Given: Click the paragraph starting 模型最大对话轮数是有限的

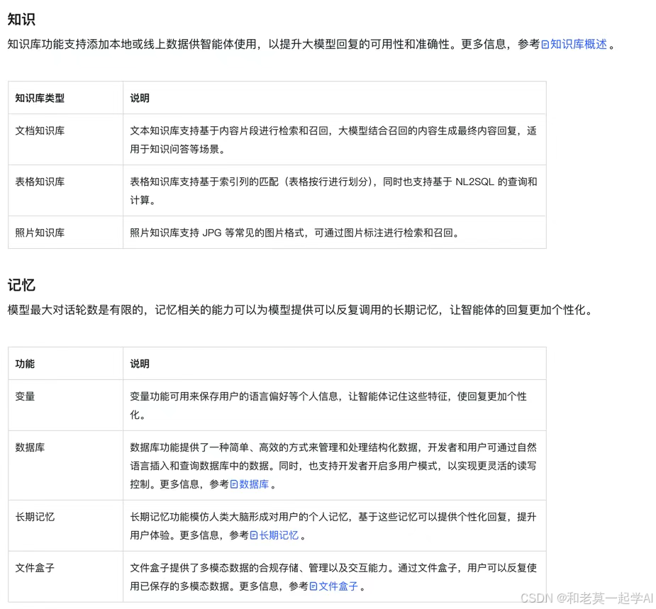Looking at the screenshot, I should click(x=300, y=310).
